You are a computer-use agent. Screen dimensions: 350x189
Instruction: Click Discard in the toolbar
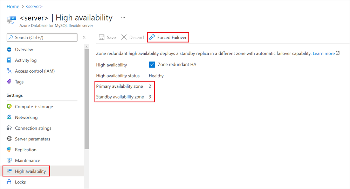click(132, 37)
